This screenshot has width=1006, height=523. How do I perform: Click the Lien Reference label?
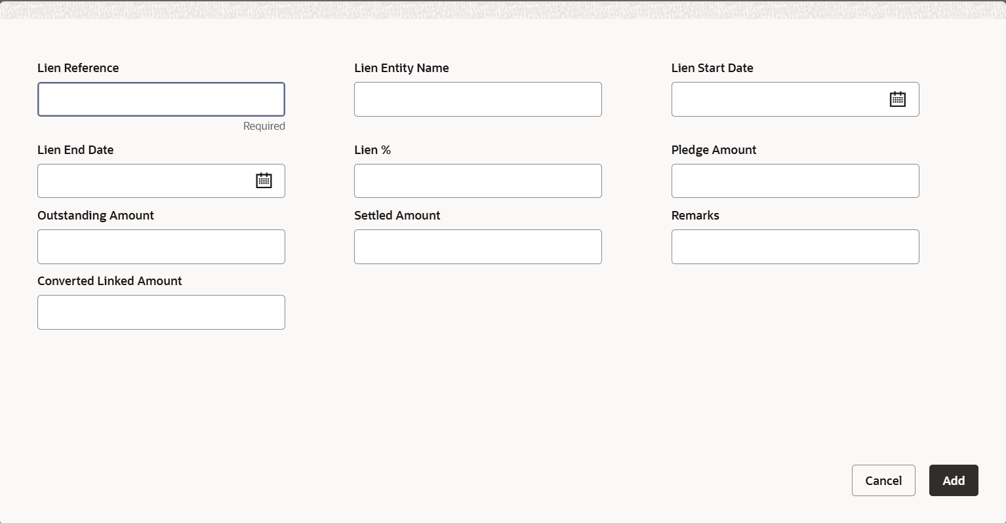coord(78,68)
